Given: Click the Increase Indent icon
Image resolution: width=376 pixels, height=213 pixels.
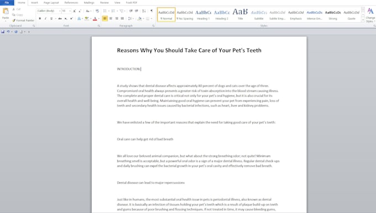Looking at the screenshot, I should click(137, 11).
